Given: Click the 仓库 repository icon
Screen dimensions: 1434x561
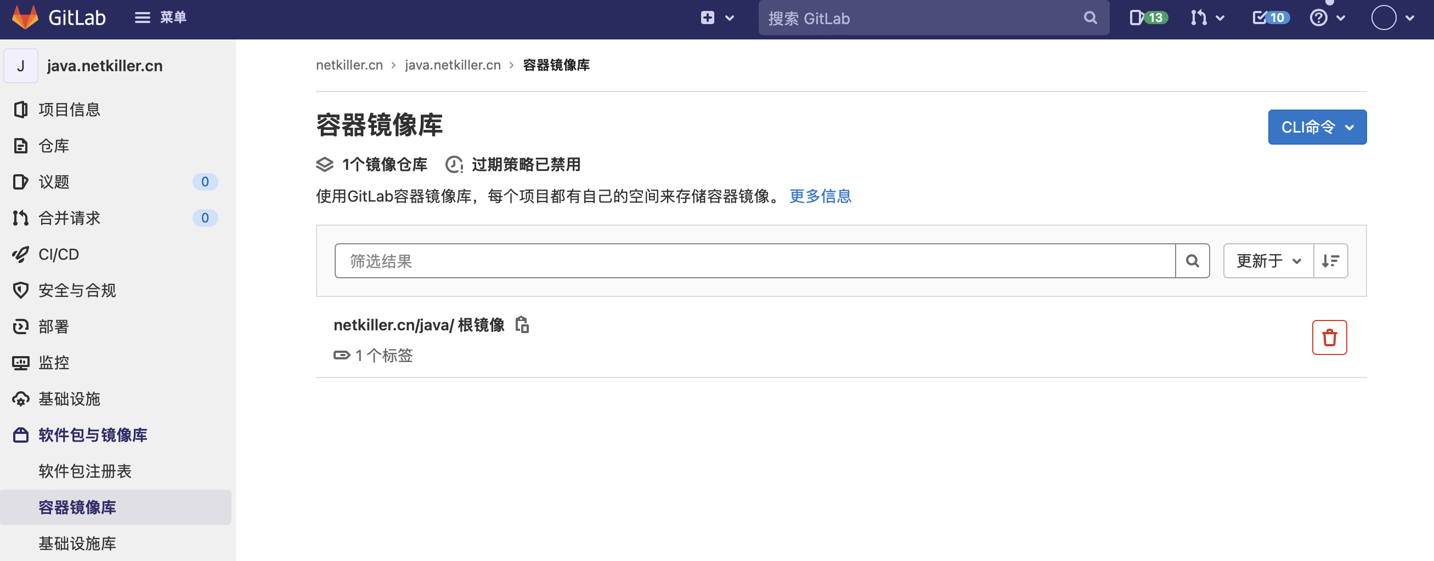Looking at the screenshot, I should tap(21, 146).
